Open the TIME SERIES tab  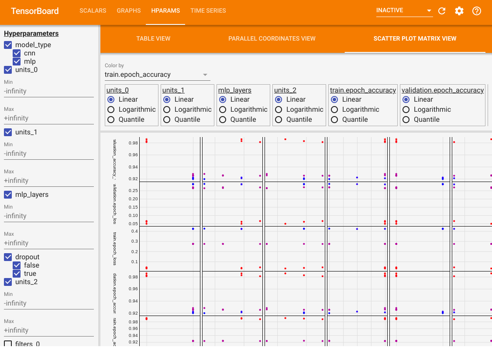(x=208, y=10)
